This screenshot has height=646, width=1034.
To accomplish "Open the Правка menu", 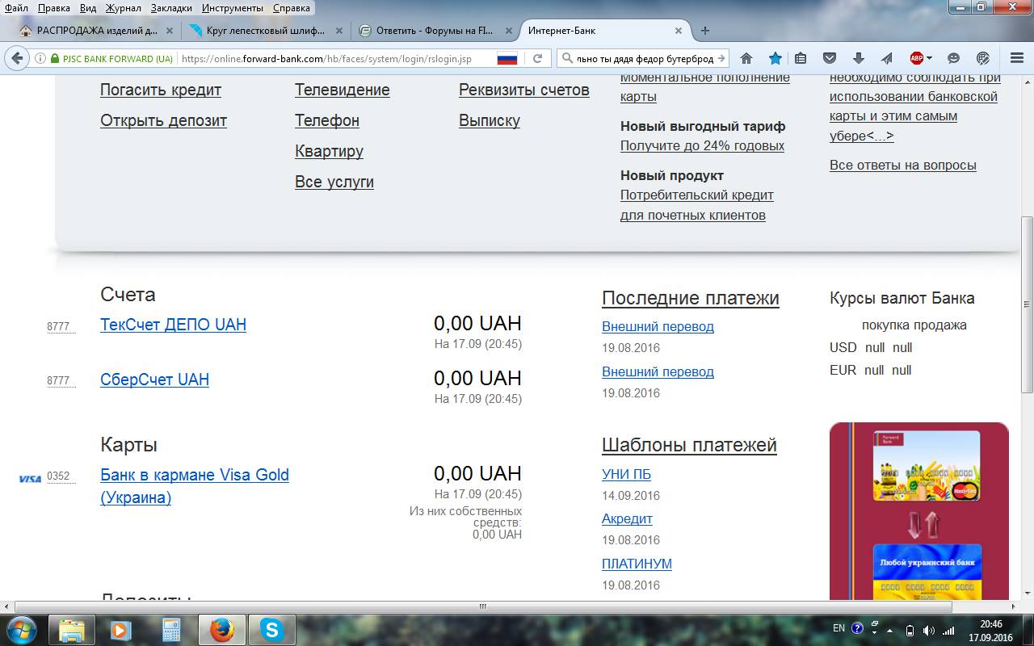I will tap(54, 8).
